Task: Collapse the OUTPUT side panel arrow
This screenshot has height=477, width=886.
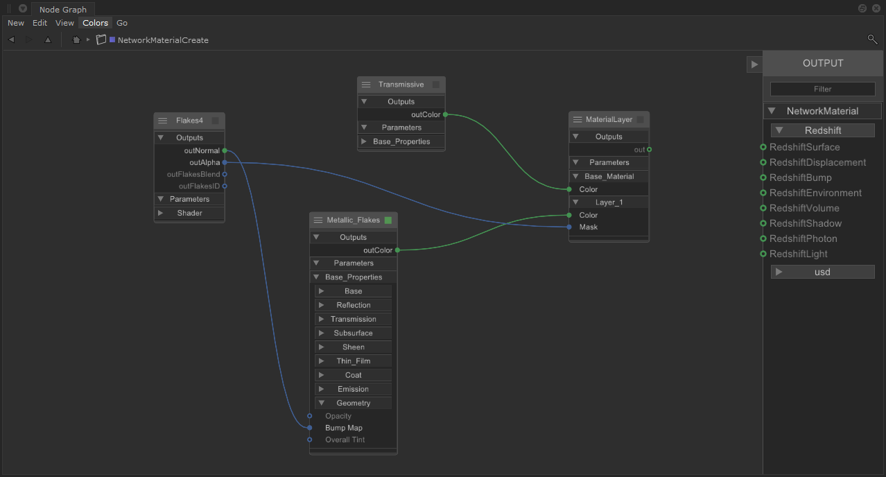Action: [754, 64]
